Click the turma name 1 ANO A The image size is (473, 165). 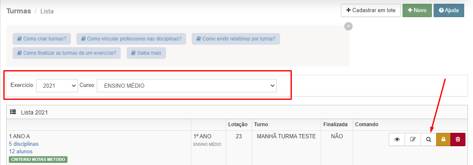point(20,137)
